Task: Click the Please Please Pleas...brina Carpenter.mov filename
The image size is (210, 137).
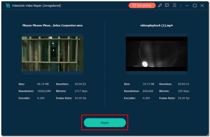Action: click(52, 26)
